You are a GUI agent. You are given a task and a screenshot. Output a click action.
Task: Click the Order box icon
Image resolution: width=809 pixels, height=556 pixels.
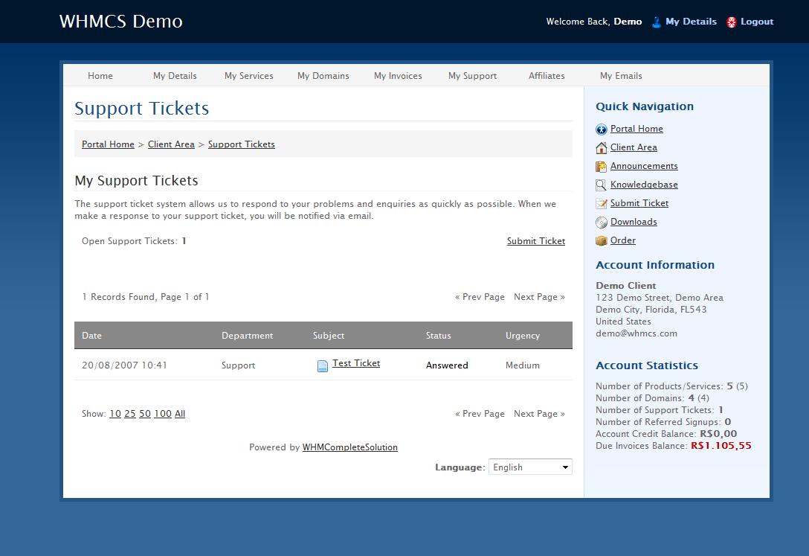point(602,241)
